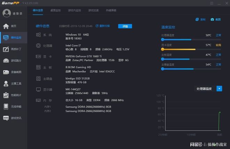The width and height of the screenshot is (230, 149).
Task: Click the 显卡 graphics card icon
Action: [38, 56]
